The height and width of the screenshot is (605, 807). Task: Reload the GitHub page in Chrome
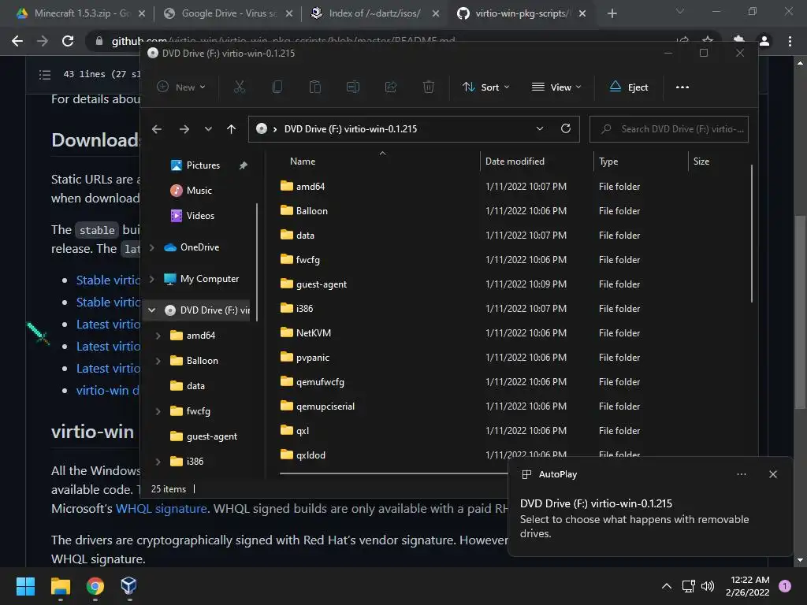[x=68, y=41]
